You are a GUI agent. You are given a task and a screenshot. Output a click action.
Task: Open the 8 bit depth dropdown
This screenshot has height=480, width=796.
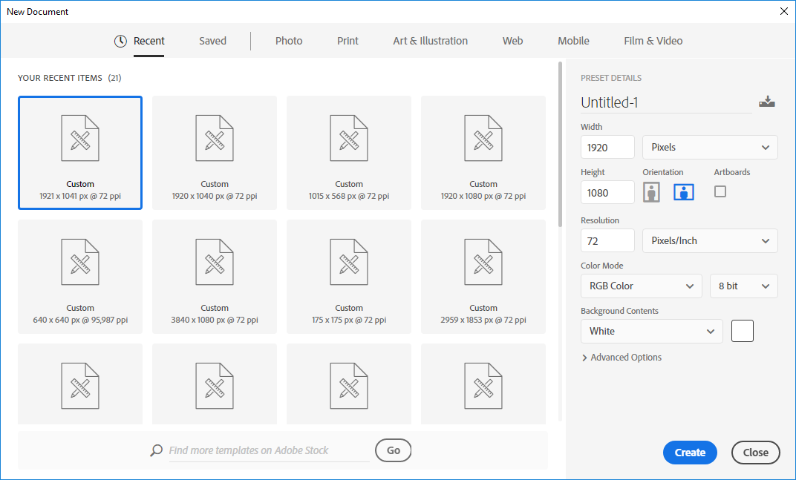[744, 286]
